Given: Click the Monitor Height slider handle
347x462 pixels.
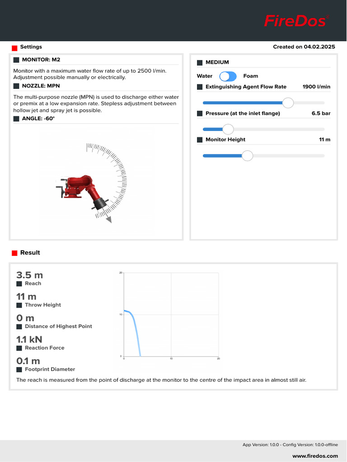Looking at the screenshot, I should 247,156.
